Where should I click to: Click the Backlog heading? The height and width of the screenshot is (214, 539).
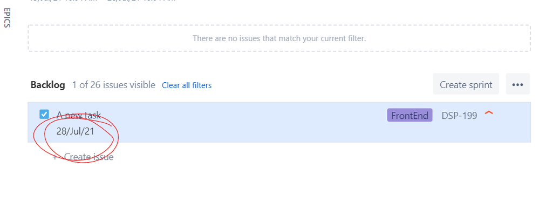pos(48,85)
